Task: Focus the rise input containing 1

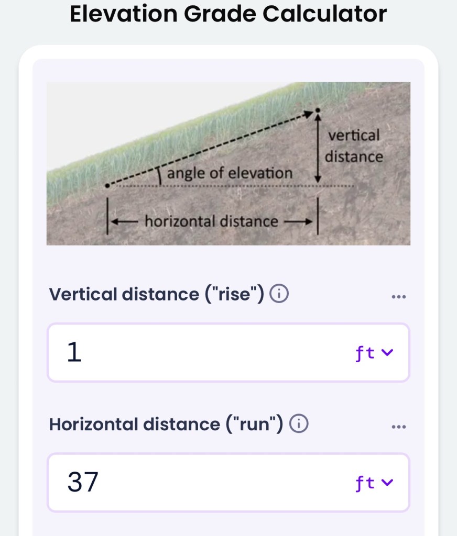Action: (199, 353)
